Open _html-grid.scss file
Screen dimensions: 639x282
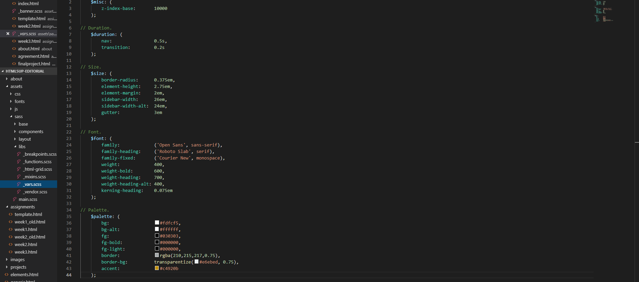pos(38,169)
